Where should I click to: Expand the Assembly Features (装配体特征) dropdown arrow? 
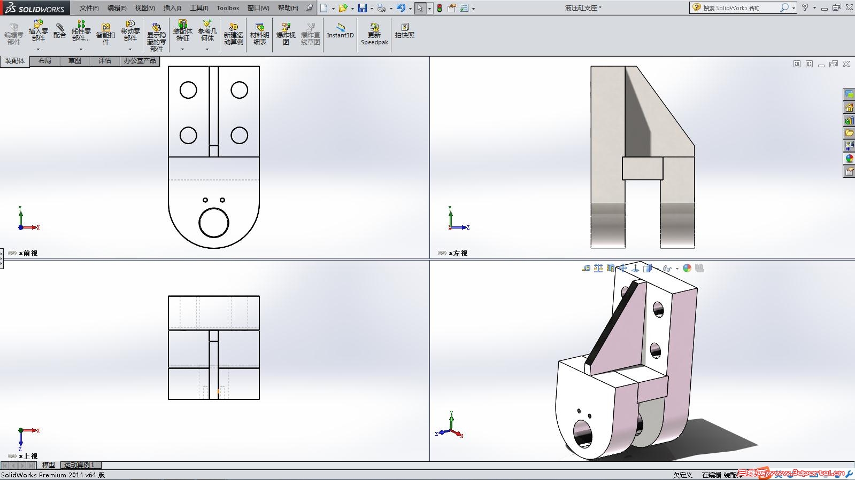[183, 49]
